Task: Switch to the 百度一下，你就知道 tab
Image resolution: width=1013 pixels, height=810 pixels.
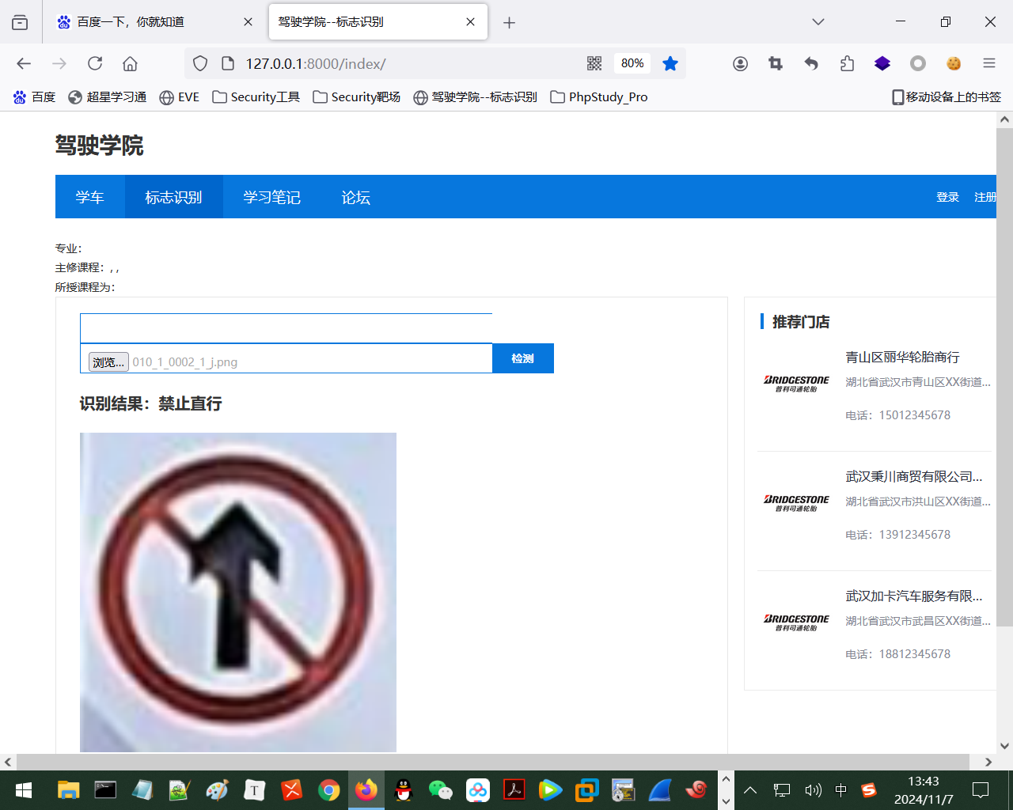Action: 154,22
